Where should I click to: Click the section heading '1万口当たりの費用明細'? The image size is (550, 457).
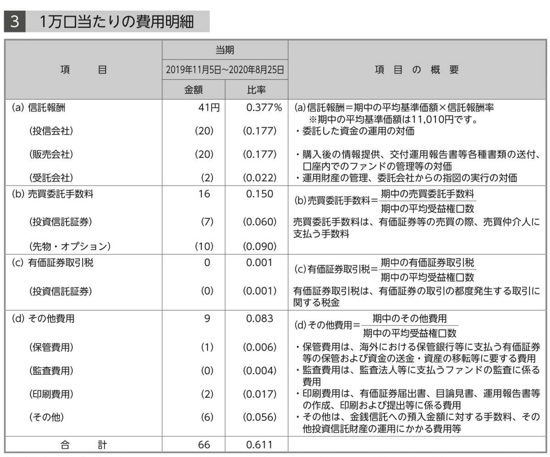[x=116, y=21]
